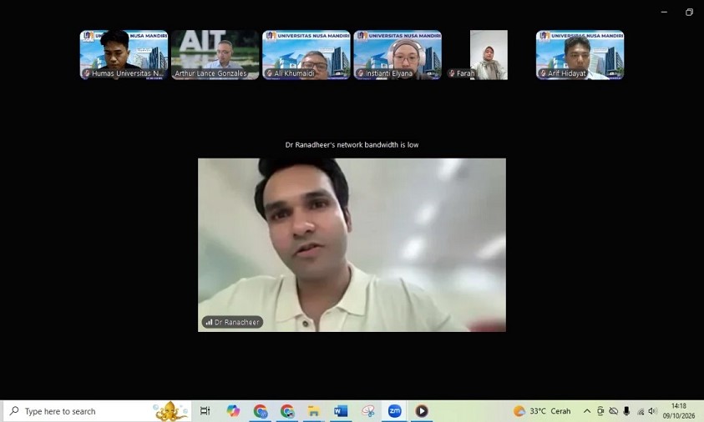The width and height of the screenshot is (704, 422).
Task: Click the muted mic icon beside Humas Universitas
Action: [87, 73]
